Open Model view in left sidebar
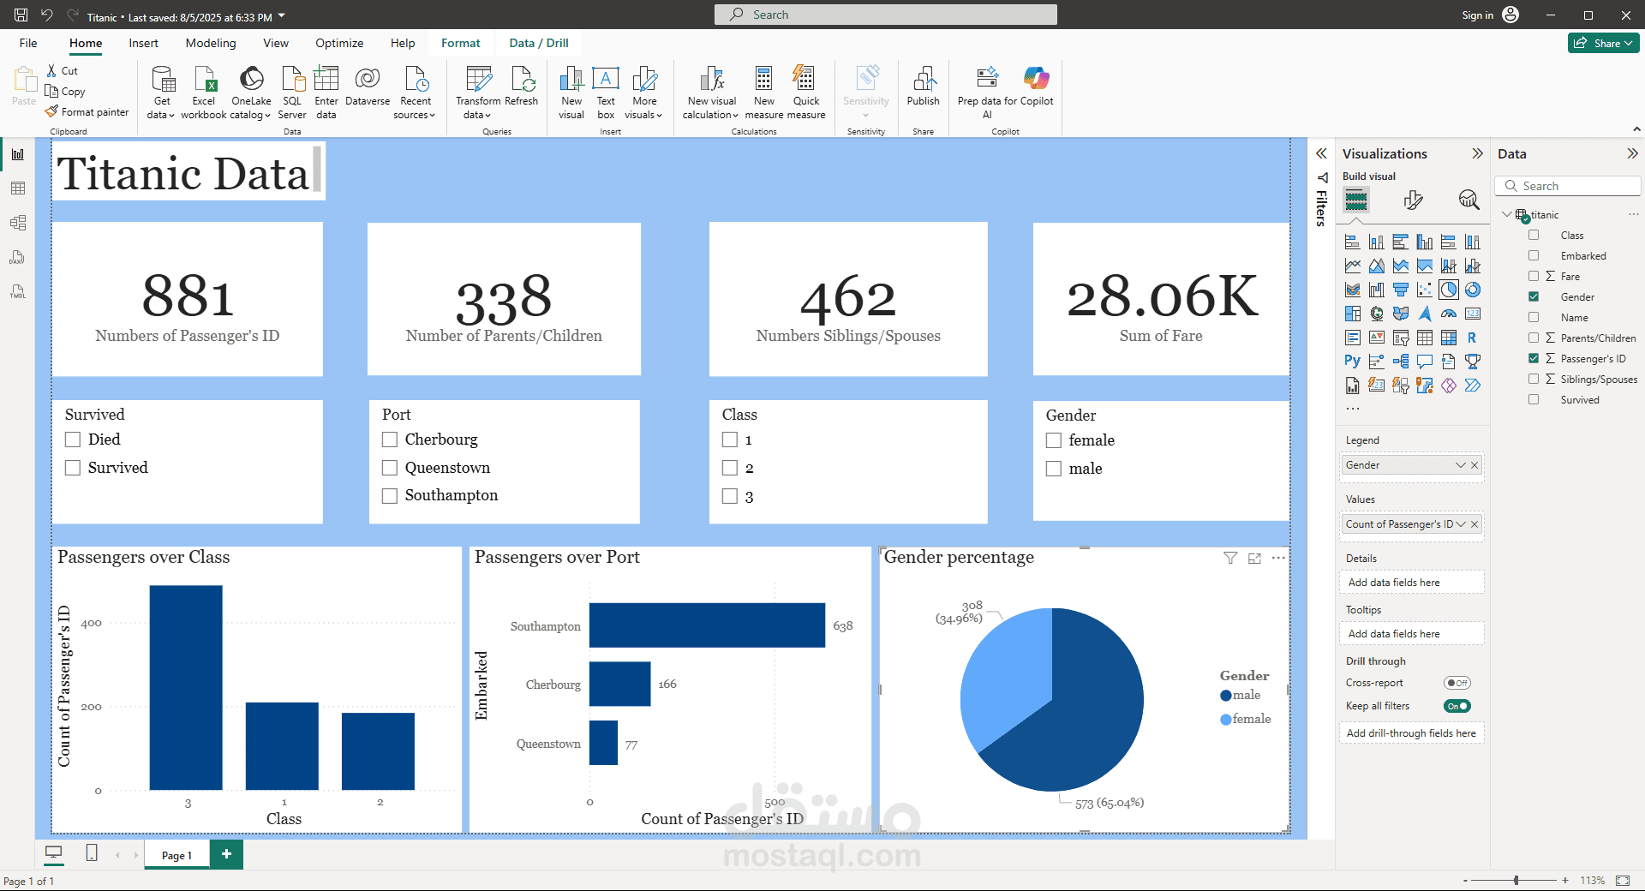The width and height of the screenshot is (1645, 891). tap(18, 223)
